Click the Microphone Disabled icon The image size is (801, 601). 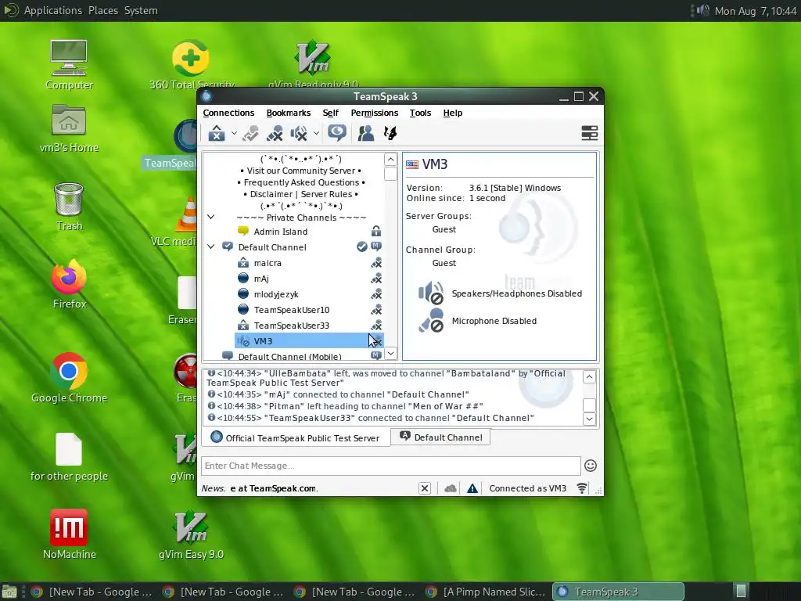(x=432, y=320)
